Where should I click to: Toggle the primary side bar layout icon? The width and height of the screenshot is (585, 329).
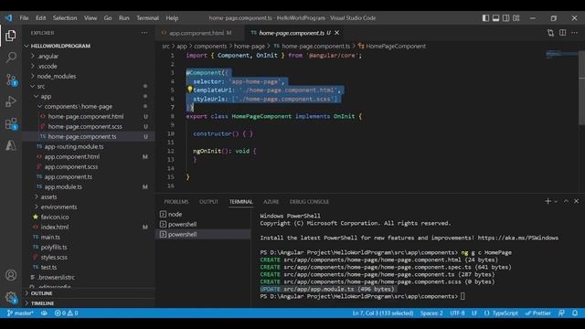[485, 18]
